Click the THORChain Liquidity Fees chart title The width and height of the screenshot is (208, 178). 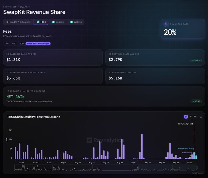(34, 117)
